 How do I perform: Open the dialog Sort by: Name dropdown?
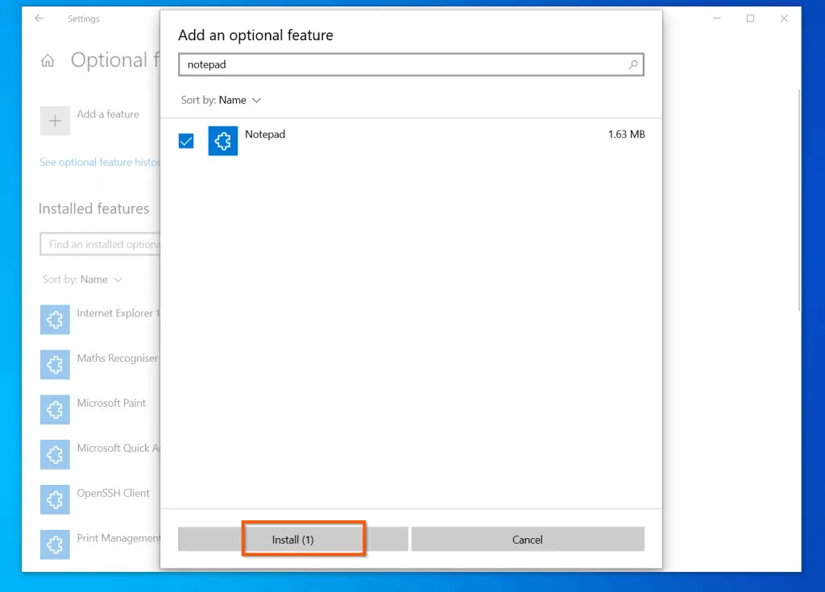(221, 100)
